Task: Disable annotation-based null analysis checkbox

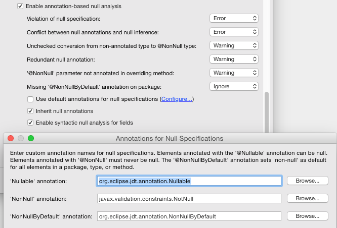Action: [x=20, y=6]
